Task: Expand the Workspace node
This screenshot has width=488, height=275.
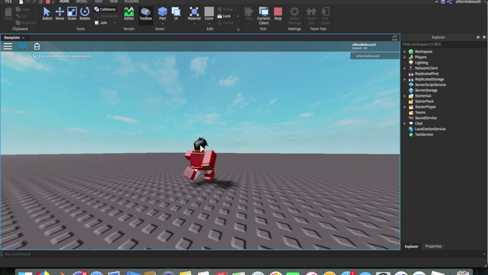Action: point(405,52)
